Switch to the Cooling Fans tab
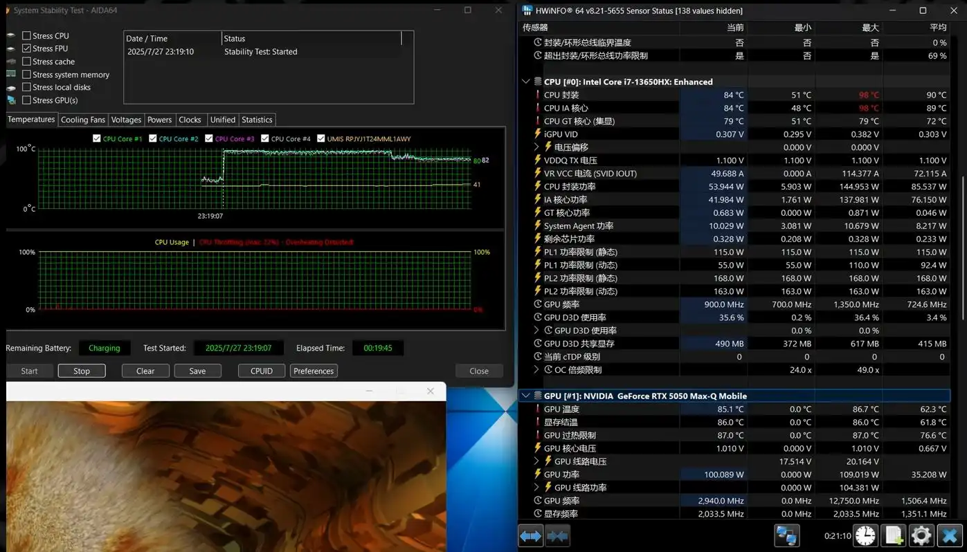The image size is (967, 552). [83, 120]
